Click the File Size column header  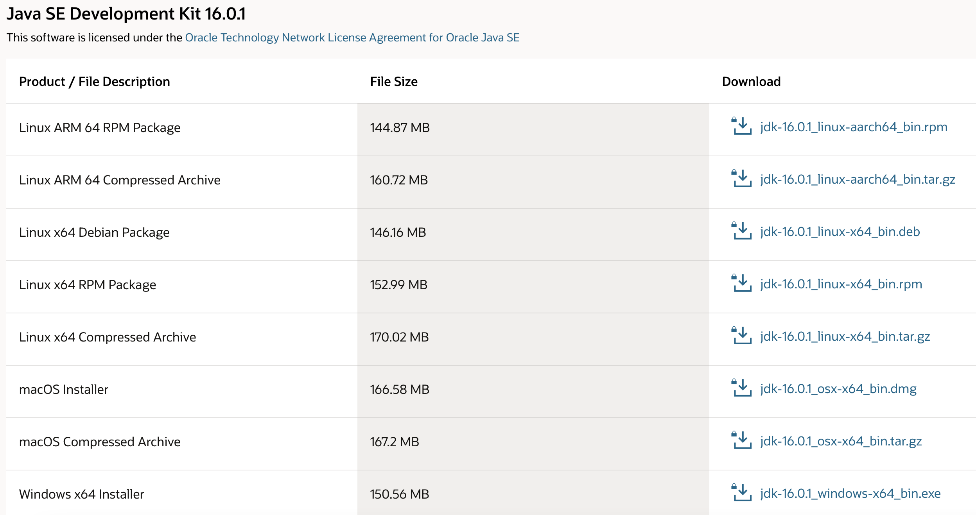click(x=394, y=82)
